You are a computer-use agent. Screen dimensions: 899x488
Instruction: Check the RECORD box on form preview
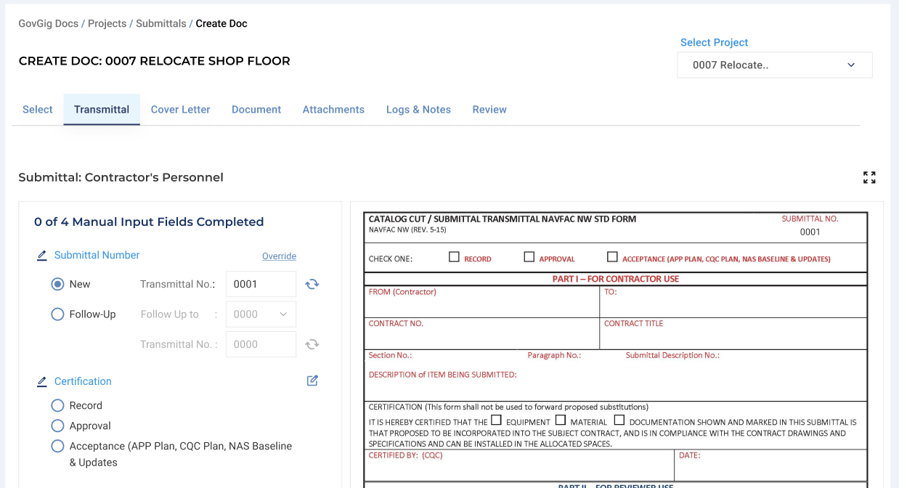[454, 257]
